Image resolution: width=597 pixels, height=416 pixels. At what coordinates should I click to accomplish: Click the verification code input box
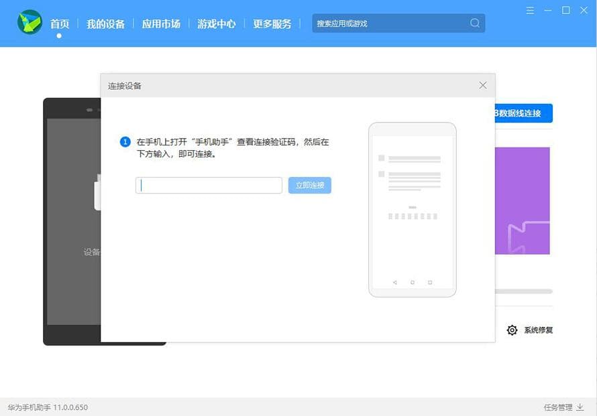pos(208,186)
